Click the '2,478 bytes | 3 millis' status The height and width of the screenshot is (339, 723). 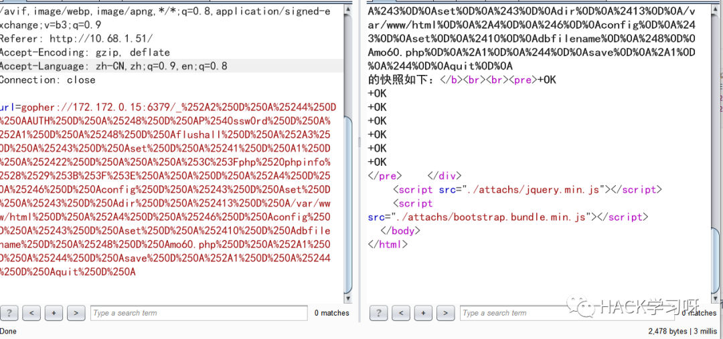tap(682, 331)
